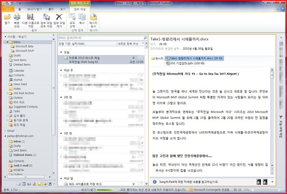Collapse the 사서함 - 박성기 mailbox tree
The height and width of the screenshot is (194, 287).
5,37
